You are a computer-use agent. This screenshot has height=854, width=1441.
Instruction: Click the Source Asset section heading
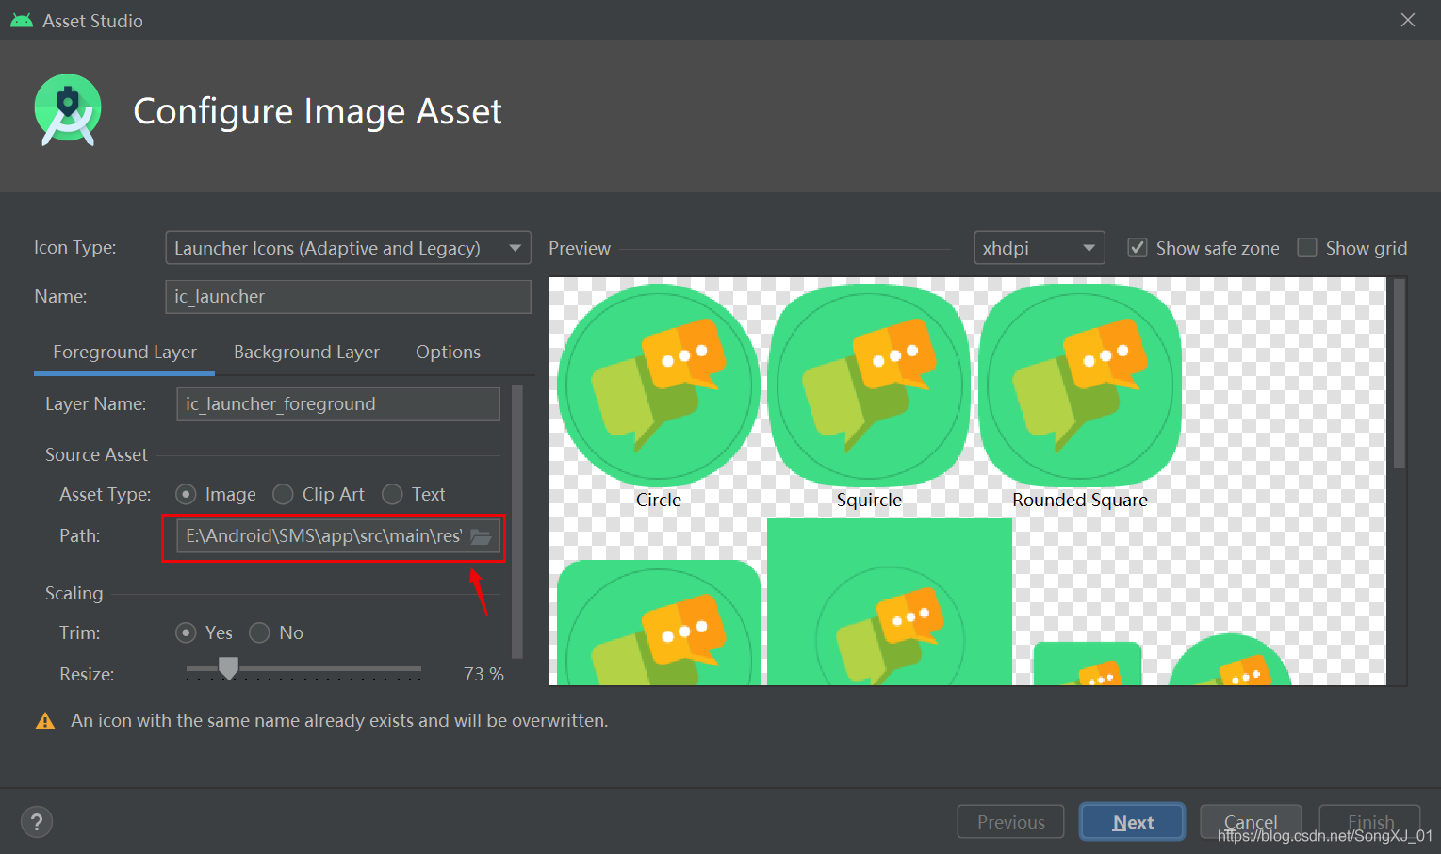(x=96, y=454)
